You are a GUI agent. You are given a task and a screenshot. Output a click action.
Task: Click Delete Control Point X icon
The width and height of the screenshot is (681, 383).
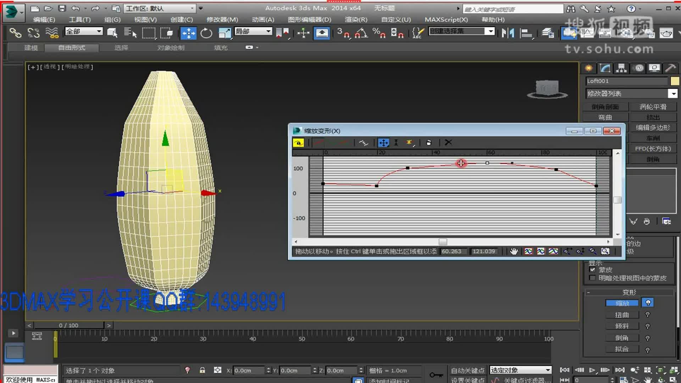click(448, 143)
